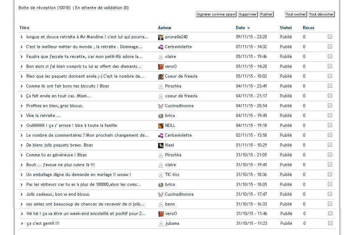Expand 'Ça fait envie en tout cas' comment
The height and width of the screenshot is (235, 344).
pyautogui.click(x=21, y=96)
